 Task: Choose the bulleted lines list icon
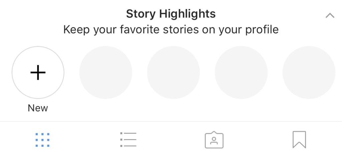pos(128,140)
